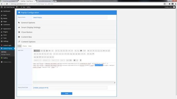
Task: Click the About question mark icon
Action: point(80,60)
